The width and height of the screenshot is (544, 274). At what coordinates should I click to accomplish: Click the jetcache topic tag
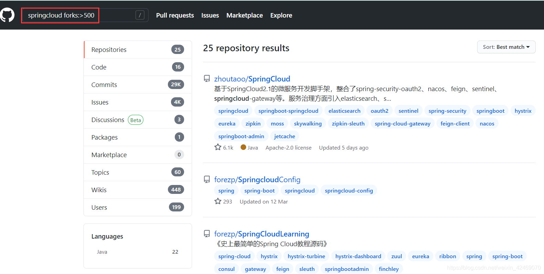coord(284,136)
